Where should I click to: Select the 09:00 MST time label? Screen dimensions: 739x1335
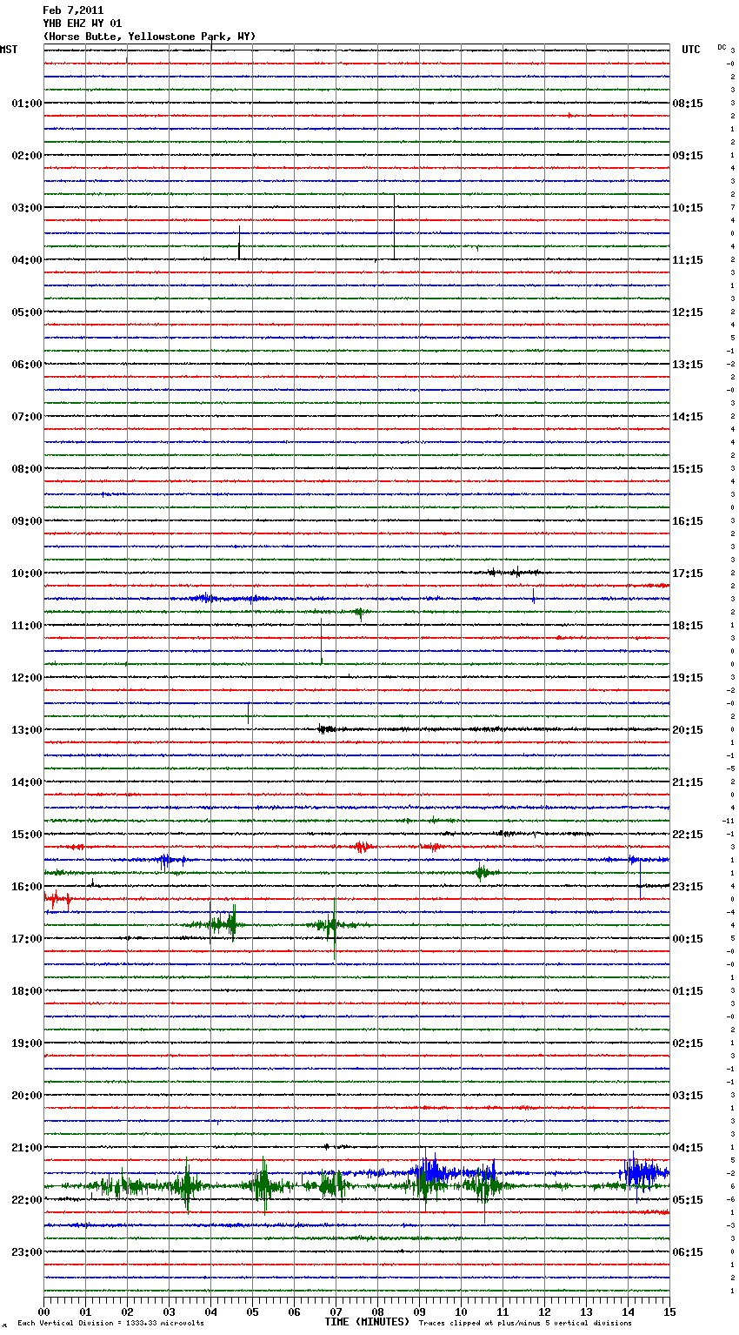(27, 521)
